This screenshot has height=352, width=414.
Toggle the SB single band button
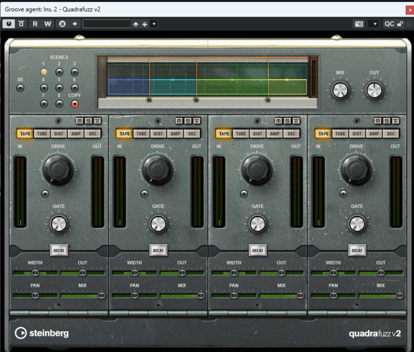20,88
